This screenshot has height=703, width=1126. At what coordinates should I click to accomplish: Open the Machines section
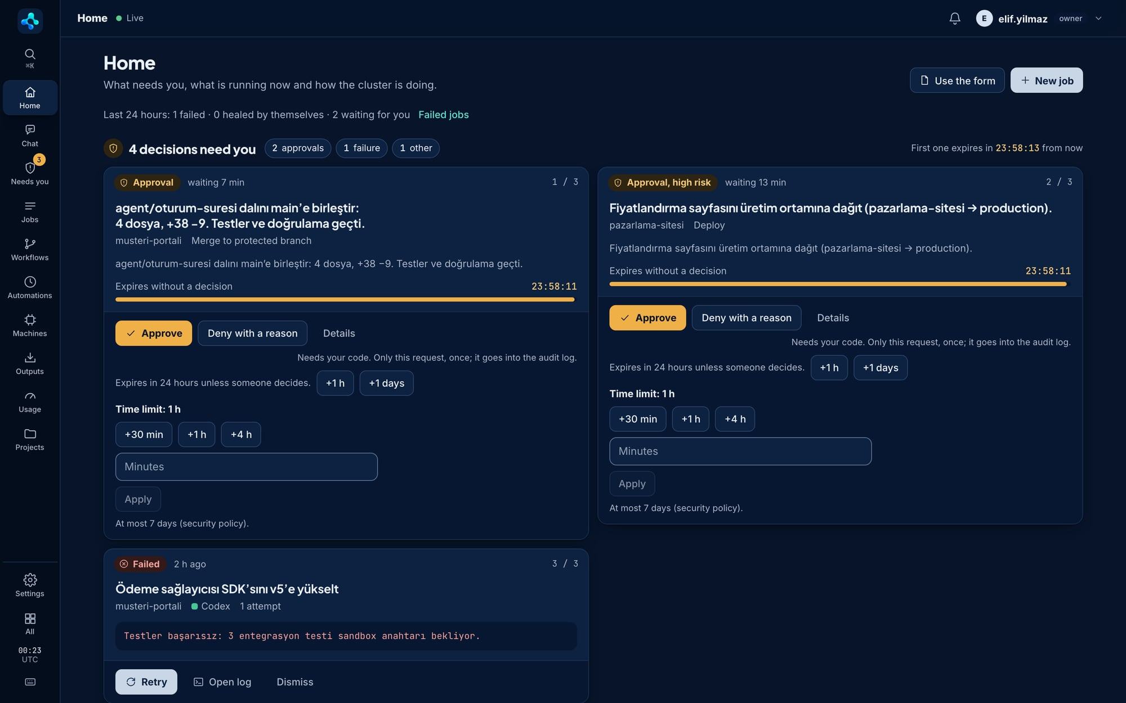(x=30, y=325)
